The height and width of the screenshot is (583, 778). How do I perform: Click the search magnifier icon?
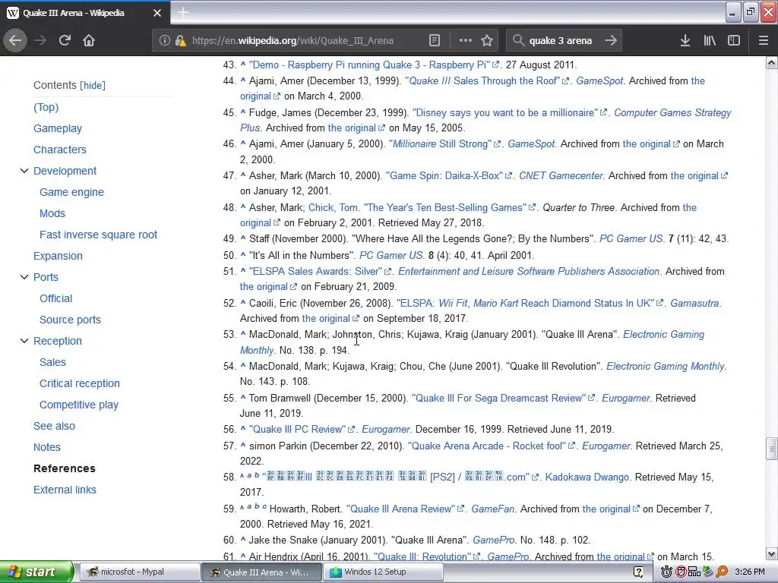518,40
